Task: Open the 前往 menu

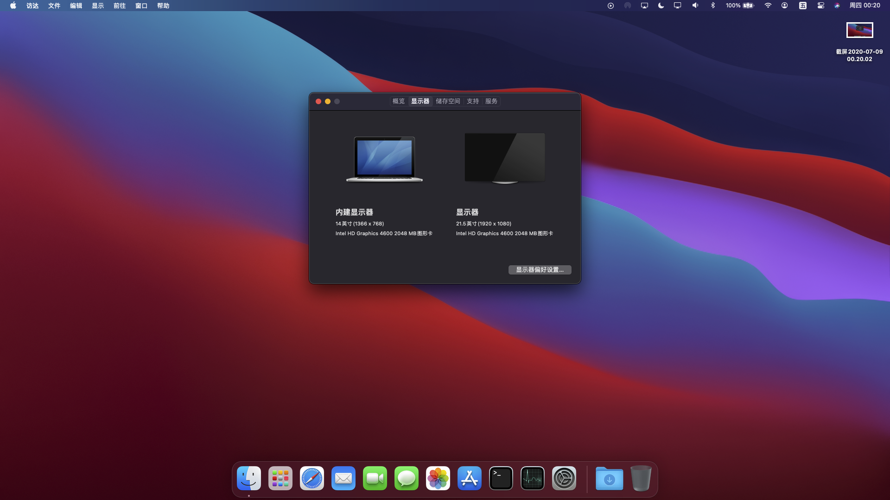Action: tap(120, 6)
